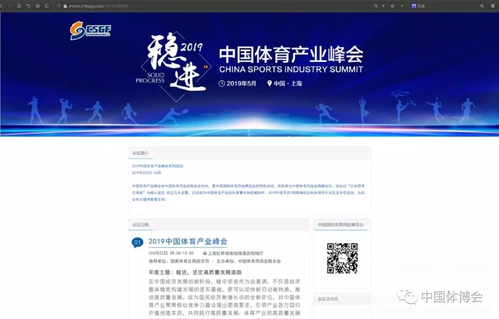Click the star icon beside the lightning icon
The width and height of the screenshot is (499, 319).
point(392,6)
